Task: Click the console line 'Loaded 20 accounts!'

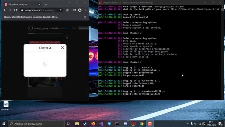Action: [135, 17]
